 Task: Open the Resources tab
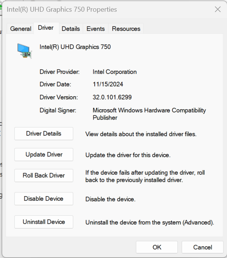click(x=126, y=29)
